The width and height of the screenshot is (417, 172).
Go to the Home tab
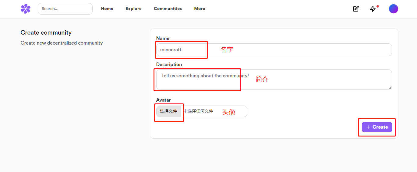pyautogui.click(x=107, y=9)
